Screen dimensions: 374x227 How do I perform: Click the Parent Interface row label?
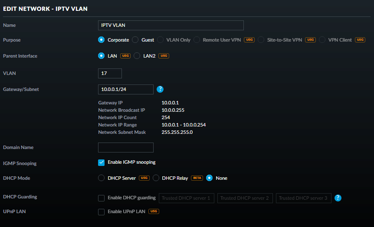20,56
